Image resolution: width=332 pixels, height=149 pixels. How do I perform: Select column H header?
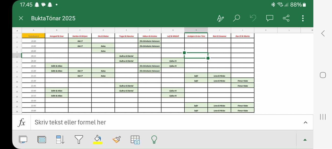point(196,30)
